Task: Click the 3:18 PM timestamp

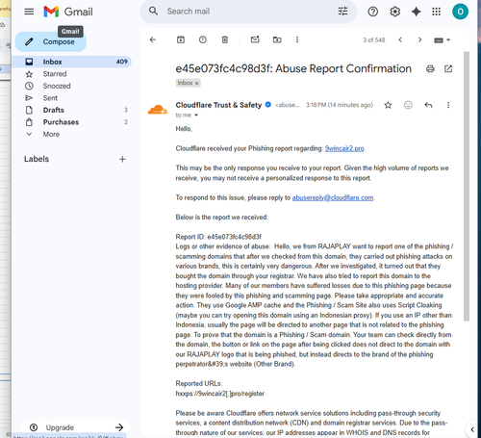Action: tap(340, 105)
